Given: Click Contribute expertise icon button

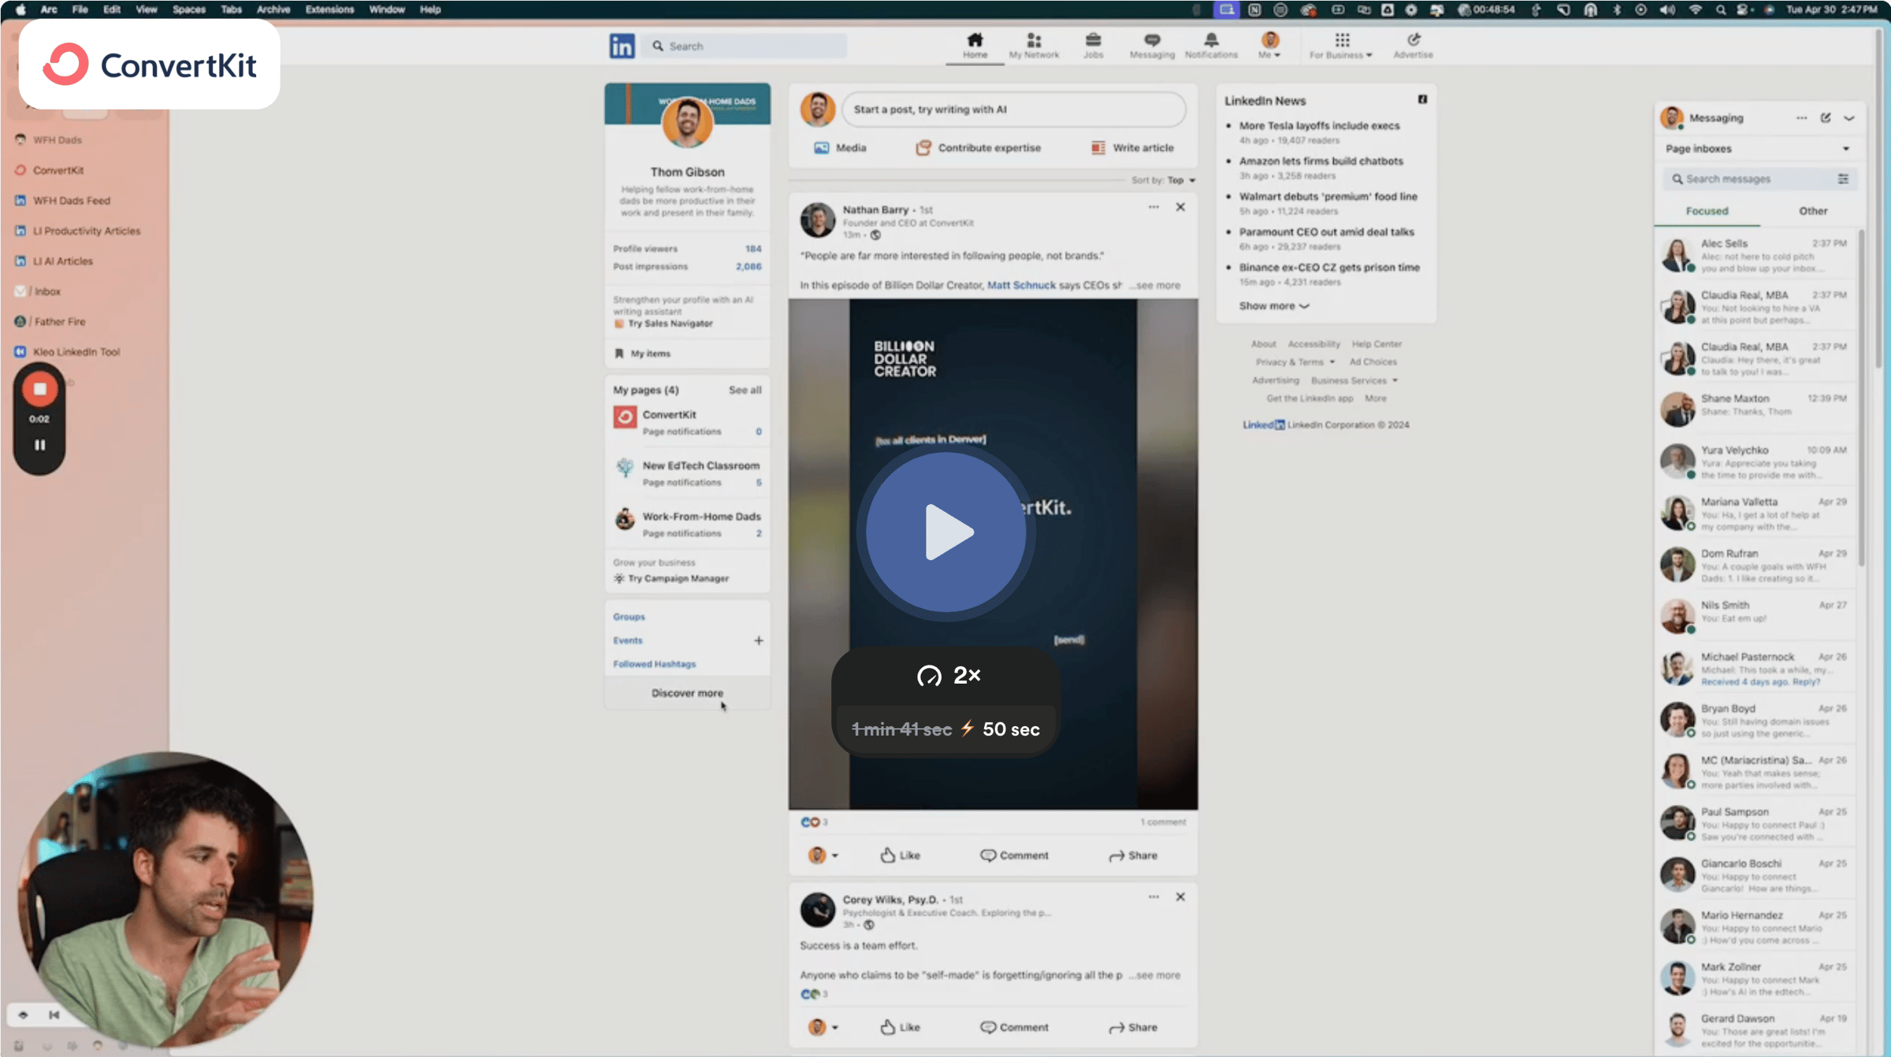Looking at the screenshot, I should [978, 147].
